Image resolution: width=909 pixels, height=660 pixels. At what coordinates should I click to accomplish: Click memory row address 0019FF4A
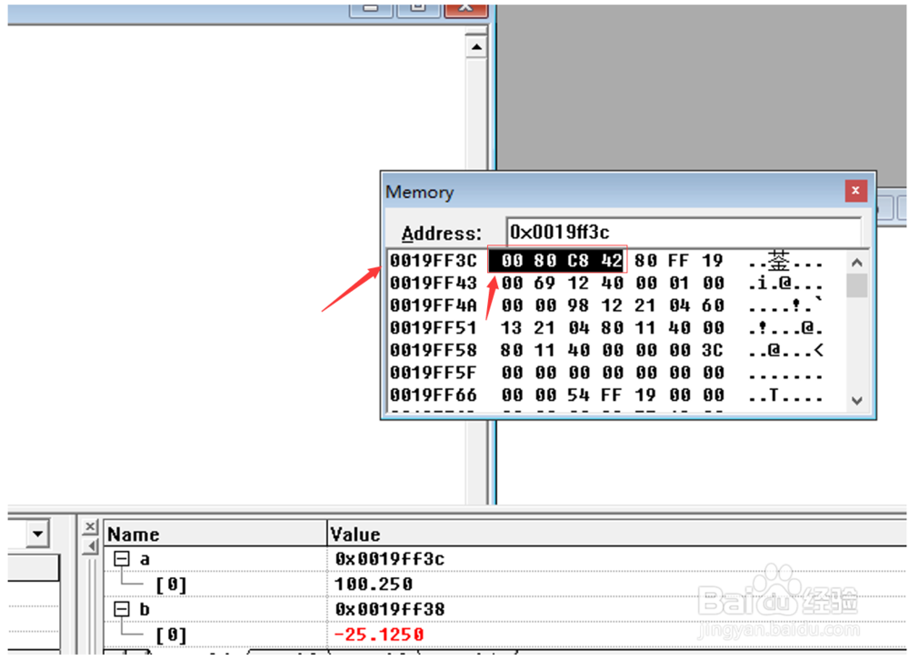pyautogui.click(x=433, y=305)
